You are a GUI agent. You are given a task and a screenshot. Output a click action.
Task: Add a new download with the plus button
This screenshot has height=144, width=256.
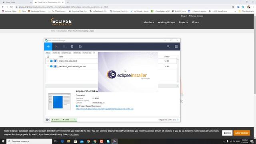click(x=48, y=46)
